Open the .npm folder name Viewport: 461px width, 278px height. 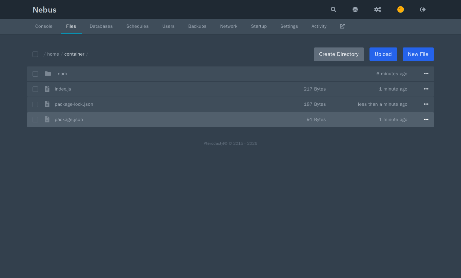point(62,74)
